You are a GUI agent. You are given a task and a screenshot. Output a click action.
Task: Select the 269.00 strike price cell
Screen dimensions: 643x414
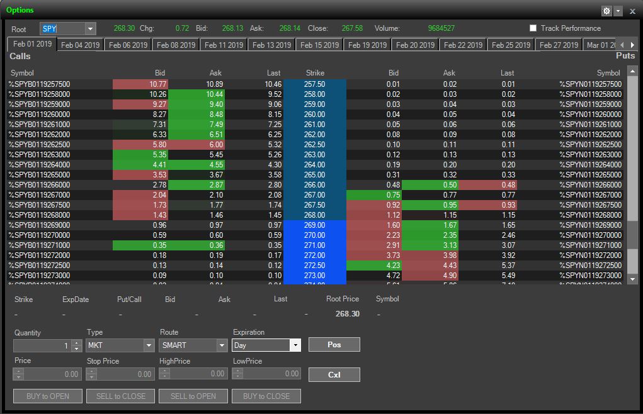point(315,225)
